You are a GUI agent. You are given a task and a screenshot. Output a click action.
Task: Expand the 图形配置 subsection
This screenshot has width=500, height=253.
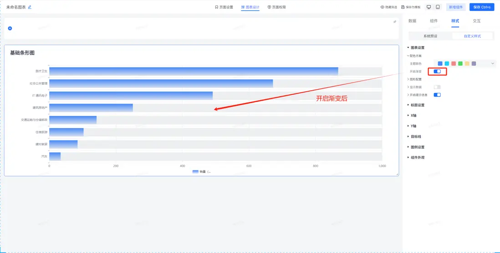tap(408, 79)
